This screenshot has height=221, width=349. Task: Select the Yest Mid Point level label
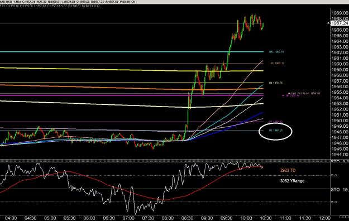[305, 93]
